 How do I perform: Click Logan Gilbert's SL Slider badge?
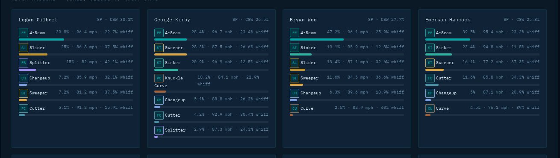click(23, 48)
